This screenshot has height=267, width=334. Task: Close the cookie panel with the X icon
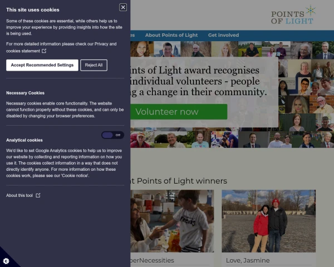123,7
